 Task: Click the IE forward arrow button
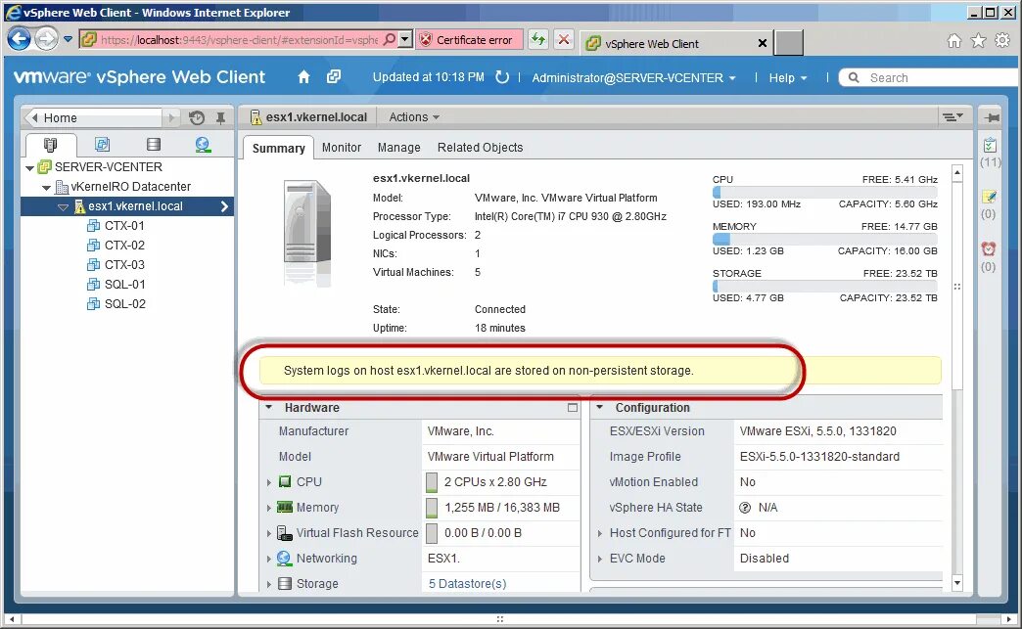(46, 40)
